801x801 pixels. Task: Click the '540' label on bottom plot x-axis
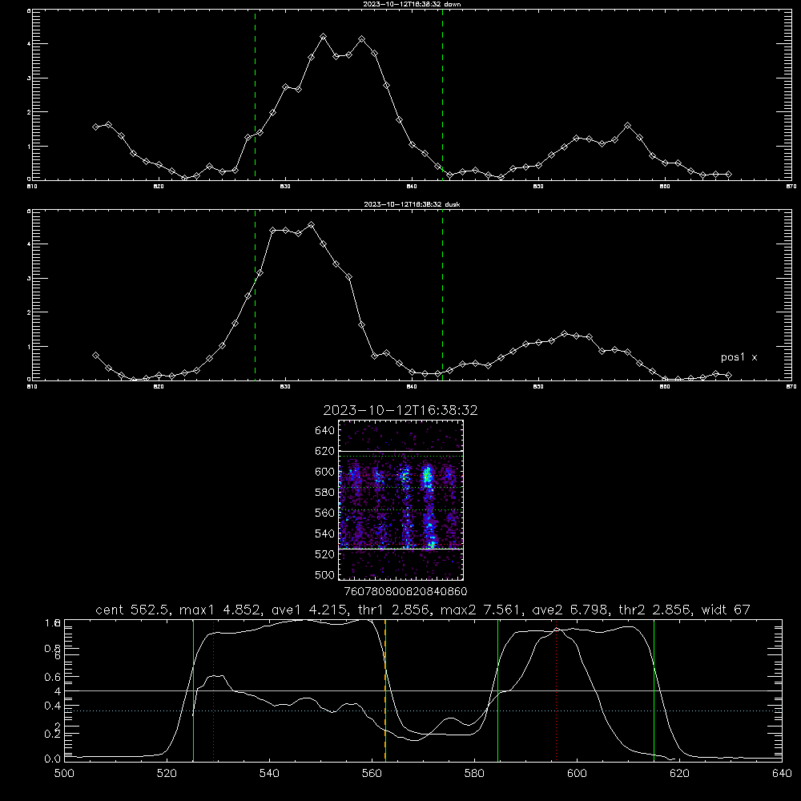tap(269, 774)
